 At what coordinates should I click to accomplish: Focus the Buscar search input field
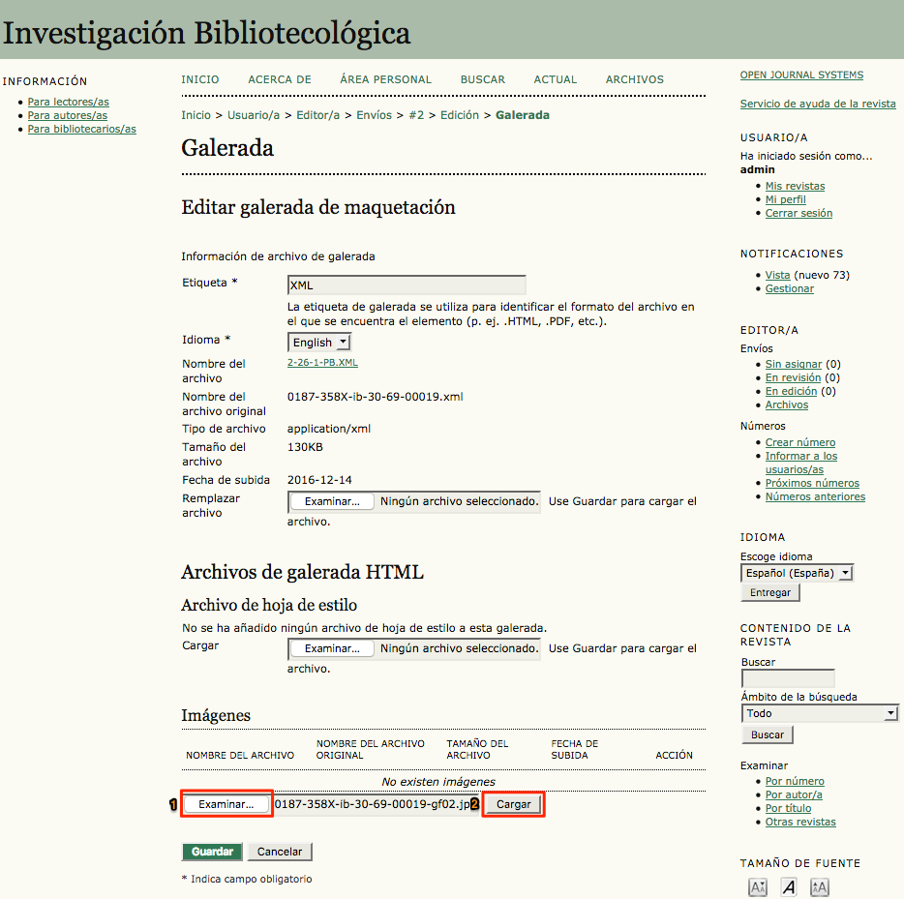[x=787, y=679]
